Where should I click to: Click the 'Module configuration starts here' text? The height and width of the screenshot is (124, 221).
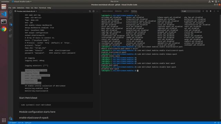coord(37,112)
